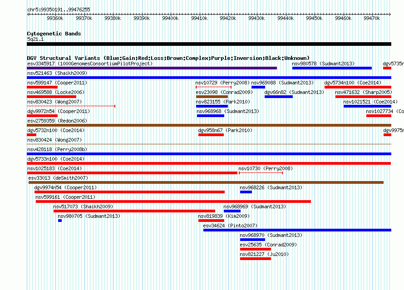The height and width of the screenshot is (290, 404).
Task: Click the 99400k ruler tick label
Action: [x=170, y=18]
